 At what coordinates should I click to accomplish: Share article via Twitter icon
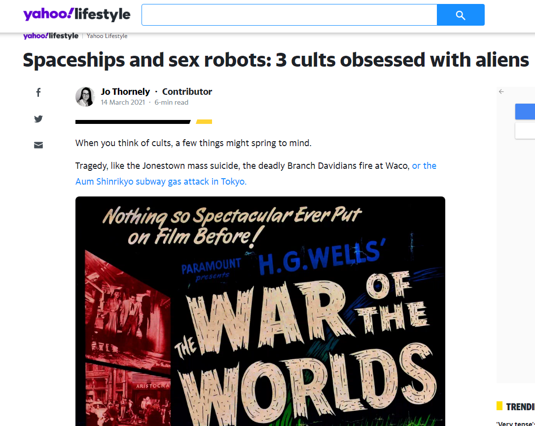[38, 119]
